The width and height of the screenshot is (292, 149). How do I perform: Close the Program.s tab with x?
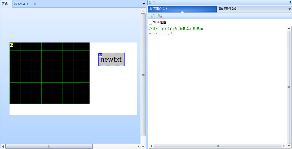[x=35, y=4]
